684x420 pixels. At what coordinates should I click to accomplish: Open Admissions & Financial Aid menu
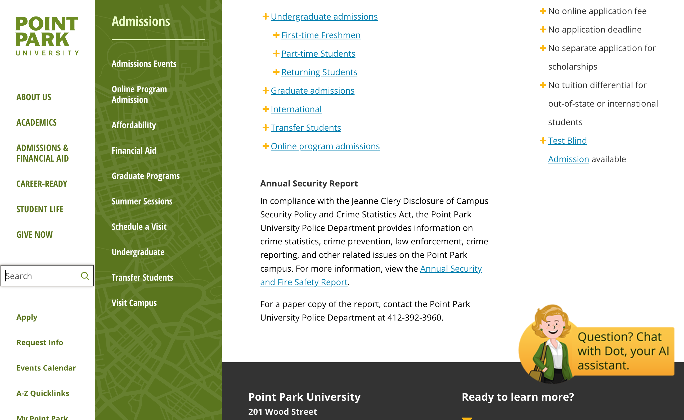[x=43, y=153]
